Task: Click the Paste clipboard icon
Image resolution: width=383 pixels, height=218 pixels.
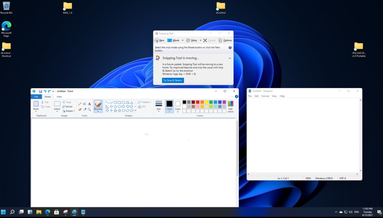Action: [x=36, y=104]
